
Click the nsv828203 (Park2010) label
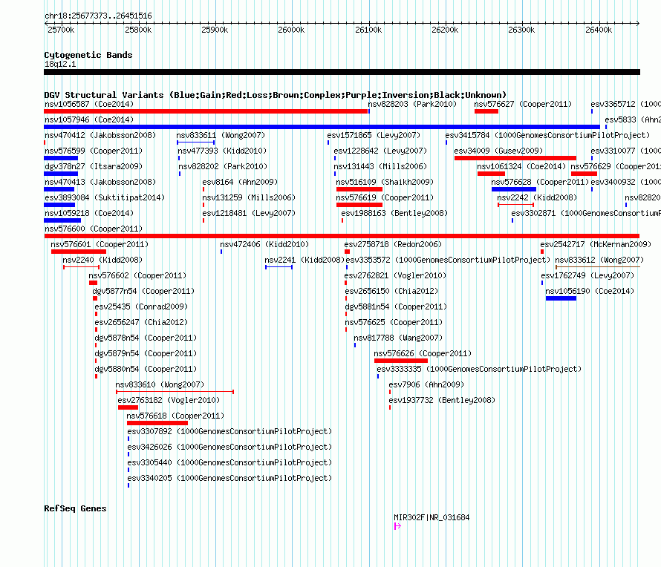click(x=412, y=104)
